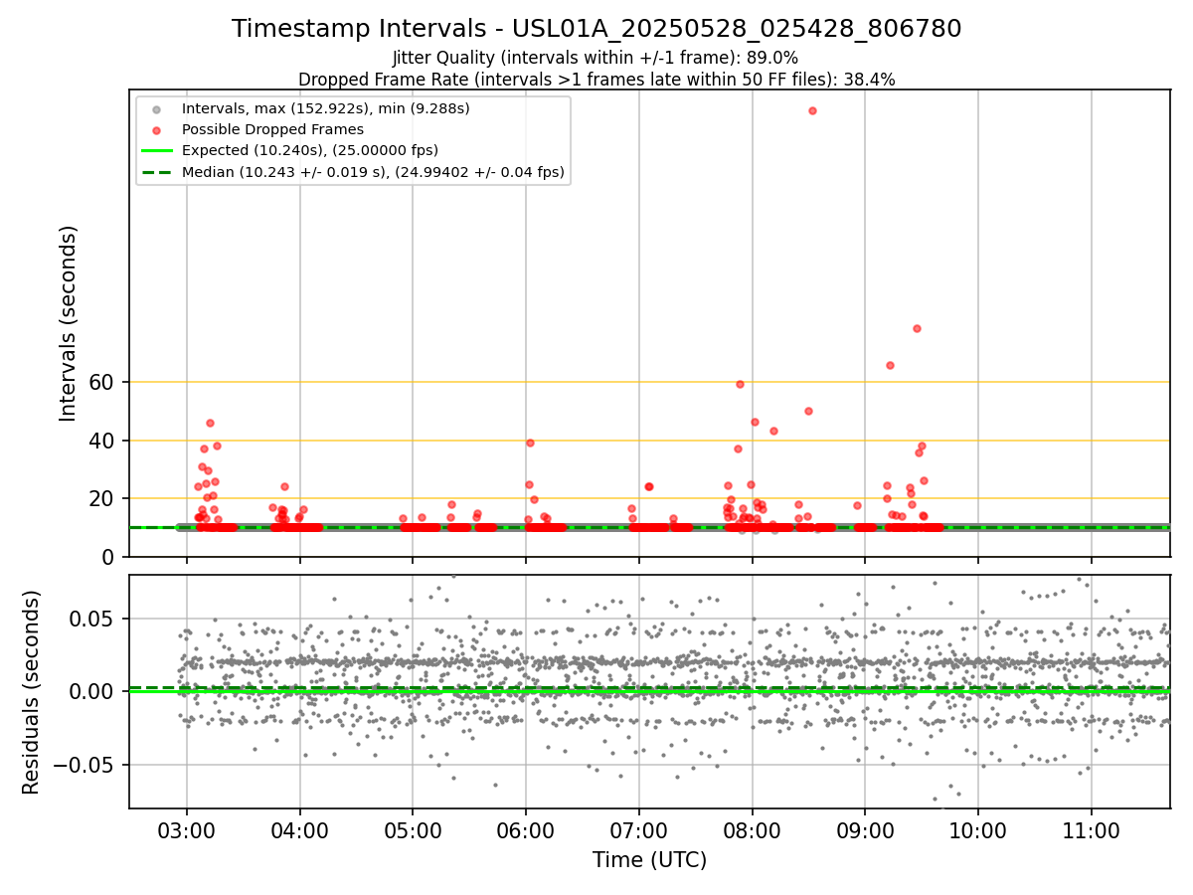Click the red point near 65 s after 09:00

point(890,365)
